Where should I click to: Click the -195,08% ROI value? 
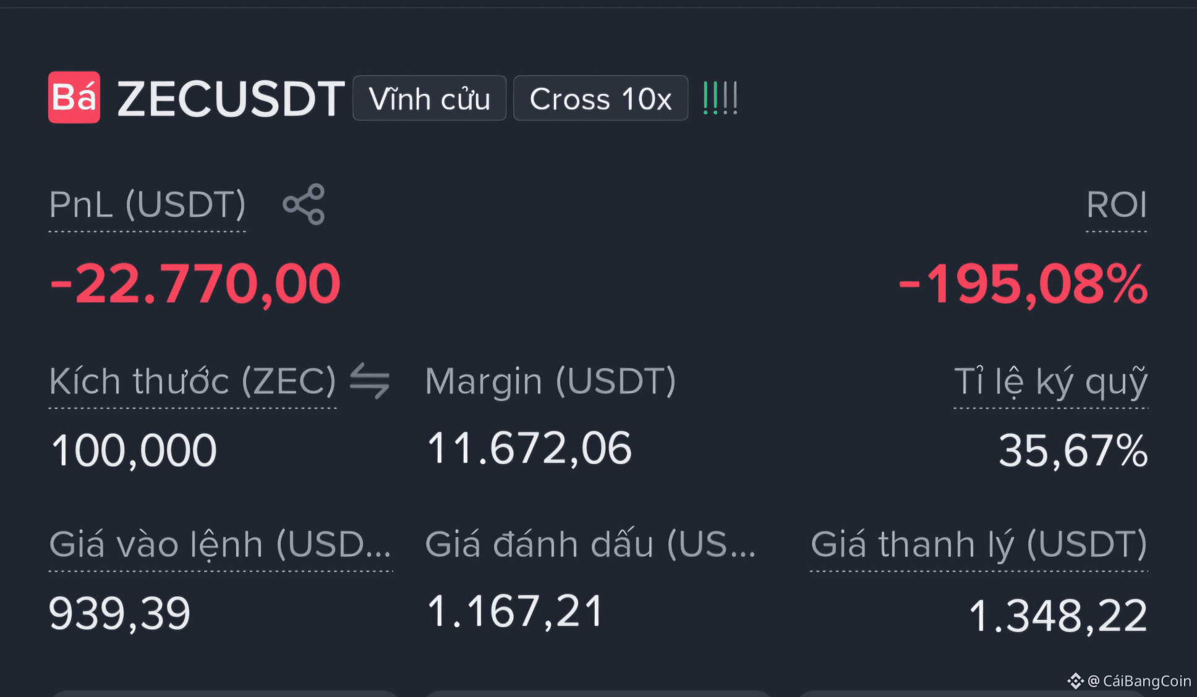pos(1023,284)
